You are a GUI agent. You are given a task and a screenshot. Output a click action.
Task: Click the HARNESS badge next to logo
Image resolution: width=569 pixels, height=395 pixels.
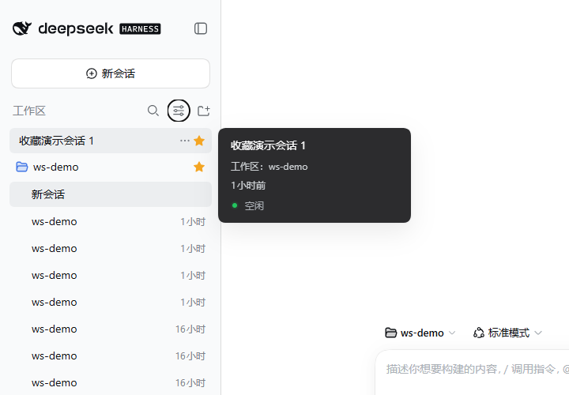tap(140, 29)
